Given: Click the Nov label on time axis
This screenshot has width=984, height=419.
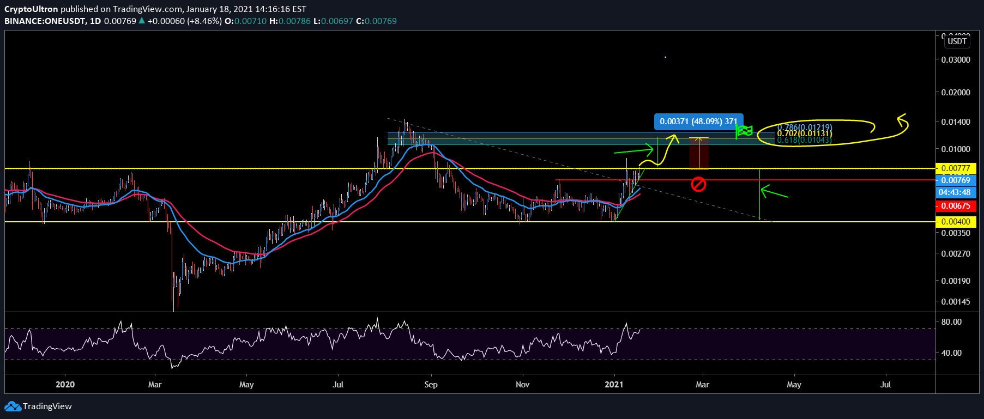Looking at the screenshot, I should point(522,384).
